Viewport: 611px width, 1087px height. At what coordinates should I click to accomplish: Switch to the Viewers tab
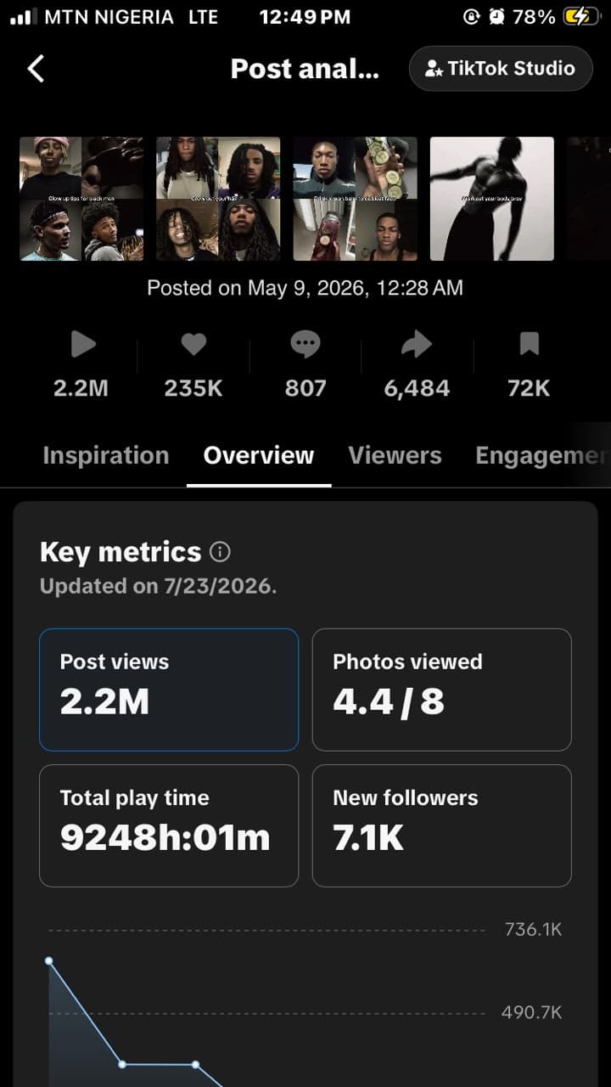click(395, 455)
